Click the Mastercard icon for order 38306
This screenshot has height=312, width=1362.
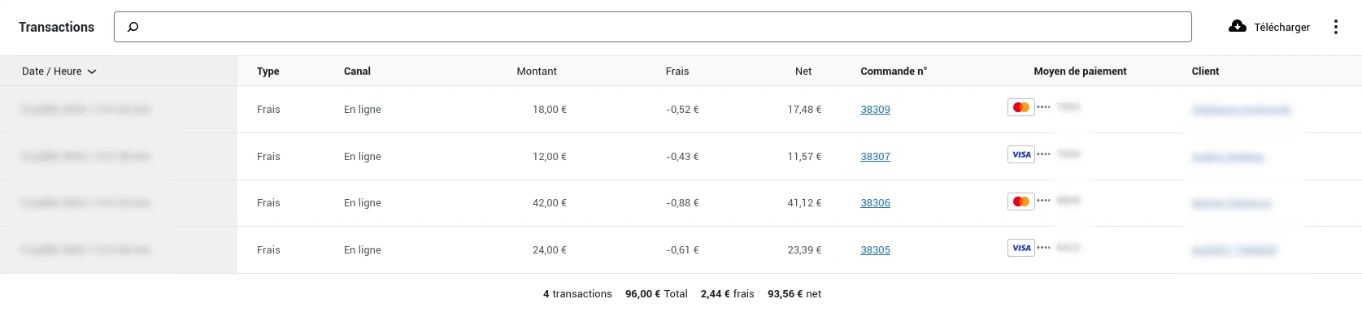pos(1021,201)
